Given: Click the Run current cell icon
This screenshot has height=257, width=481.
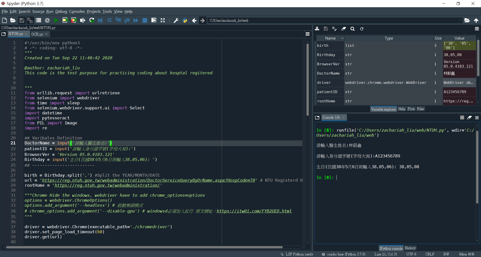Looking at the screenshot, I should click(x=65, y=20).
